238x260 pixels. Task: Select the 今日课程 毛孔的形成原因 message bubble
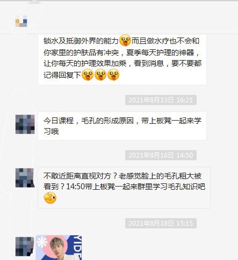click(122, 126)
